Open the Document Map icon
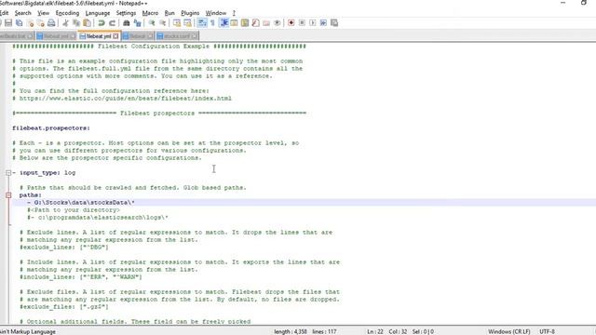 point(245,23)
